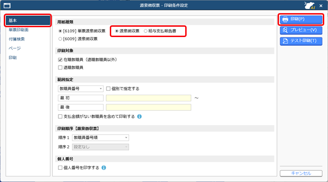Image resolution: width=328 pixels, height=182 pixels.
Task: Open the 順序 1 教職員番号順 dropdown
Action: (100, 137)
